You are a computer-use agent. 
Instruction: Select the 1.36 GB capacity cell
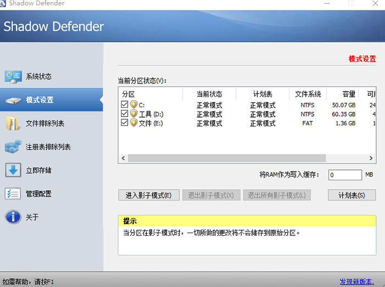[345, 123]
